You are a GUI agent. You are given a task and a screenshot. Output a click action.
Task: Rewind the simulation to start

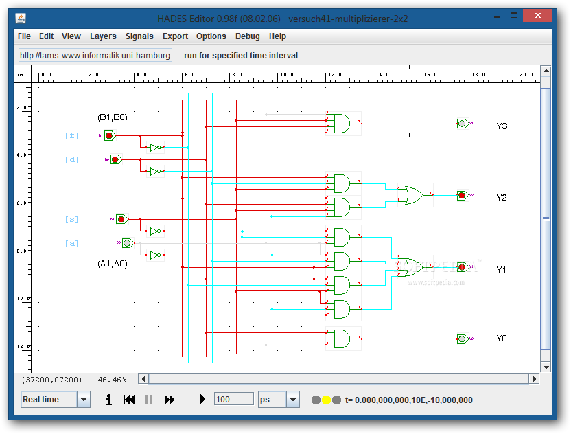[x=129, y=400]
